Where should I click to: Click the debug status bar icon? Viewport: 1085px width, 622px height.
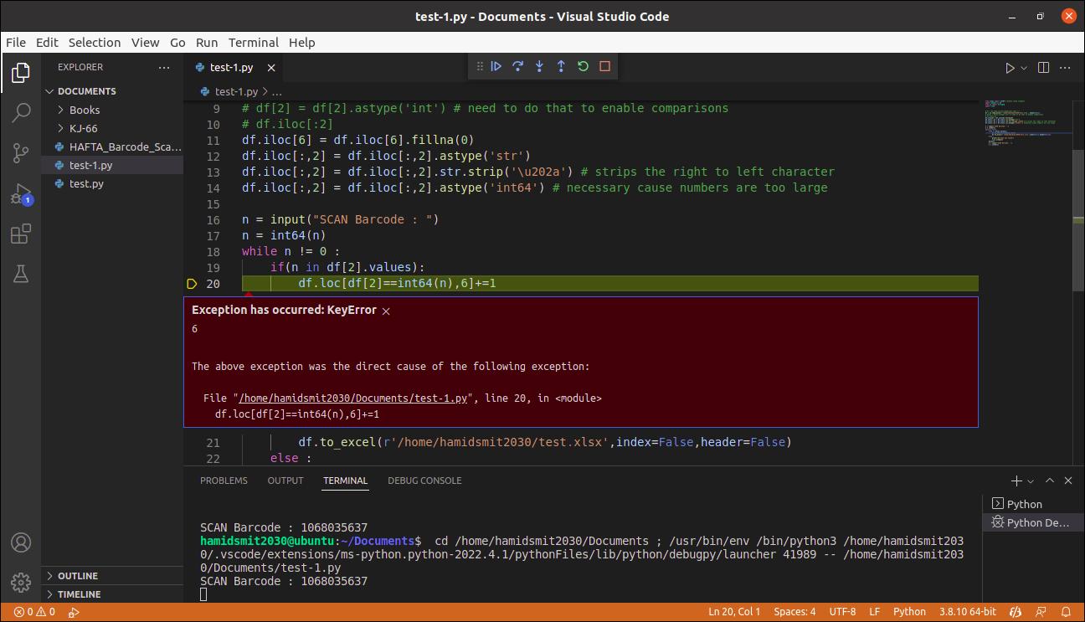[x=74, y=612]
